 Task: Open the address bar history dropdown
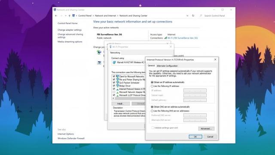tap(187, 15)
